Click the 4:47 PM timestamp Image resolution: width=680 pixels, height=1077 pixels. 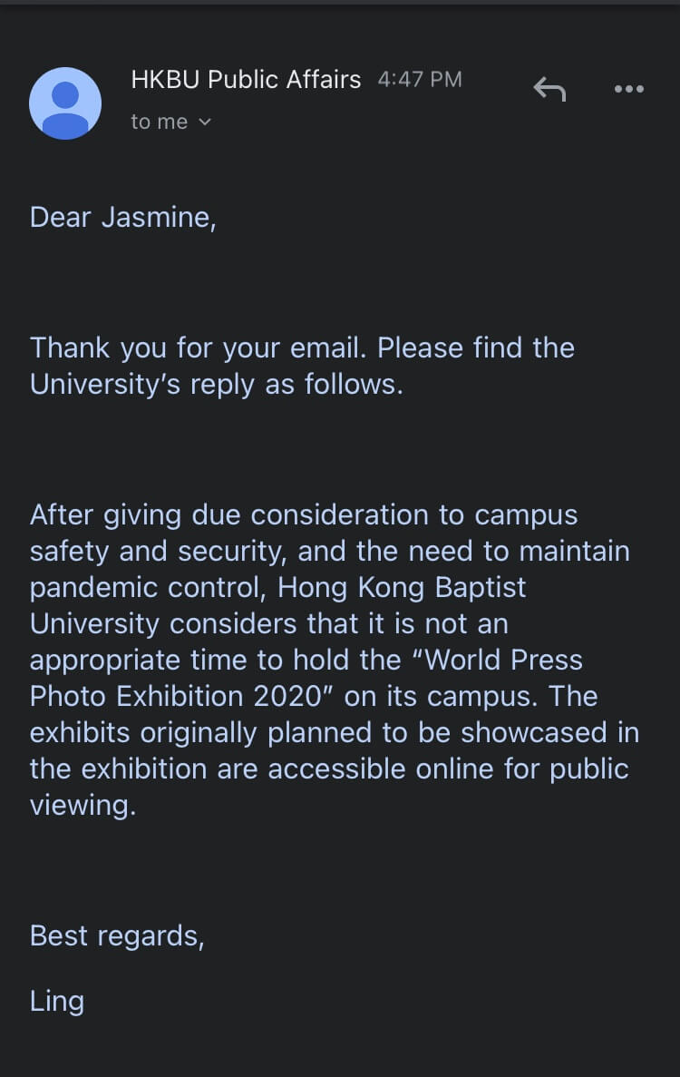coord(419,80)
